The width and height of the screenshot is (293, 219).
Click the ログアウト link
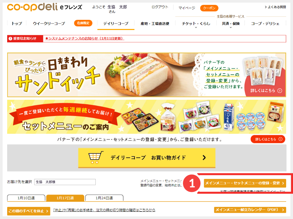pos(160,7)
